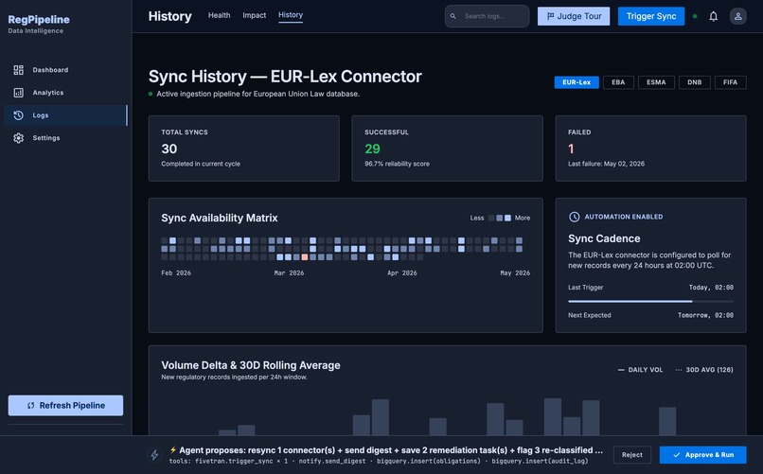Start the Judge Tour

click(x=574, y=16)
